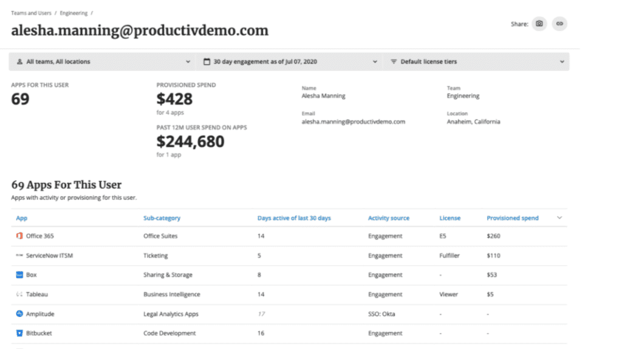Sort by the License column header
Screen dimensions: 622x349
tap(450, 218)
